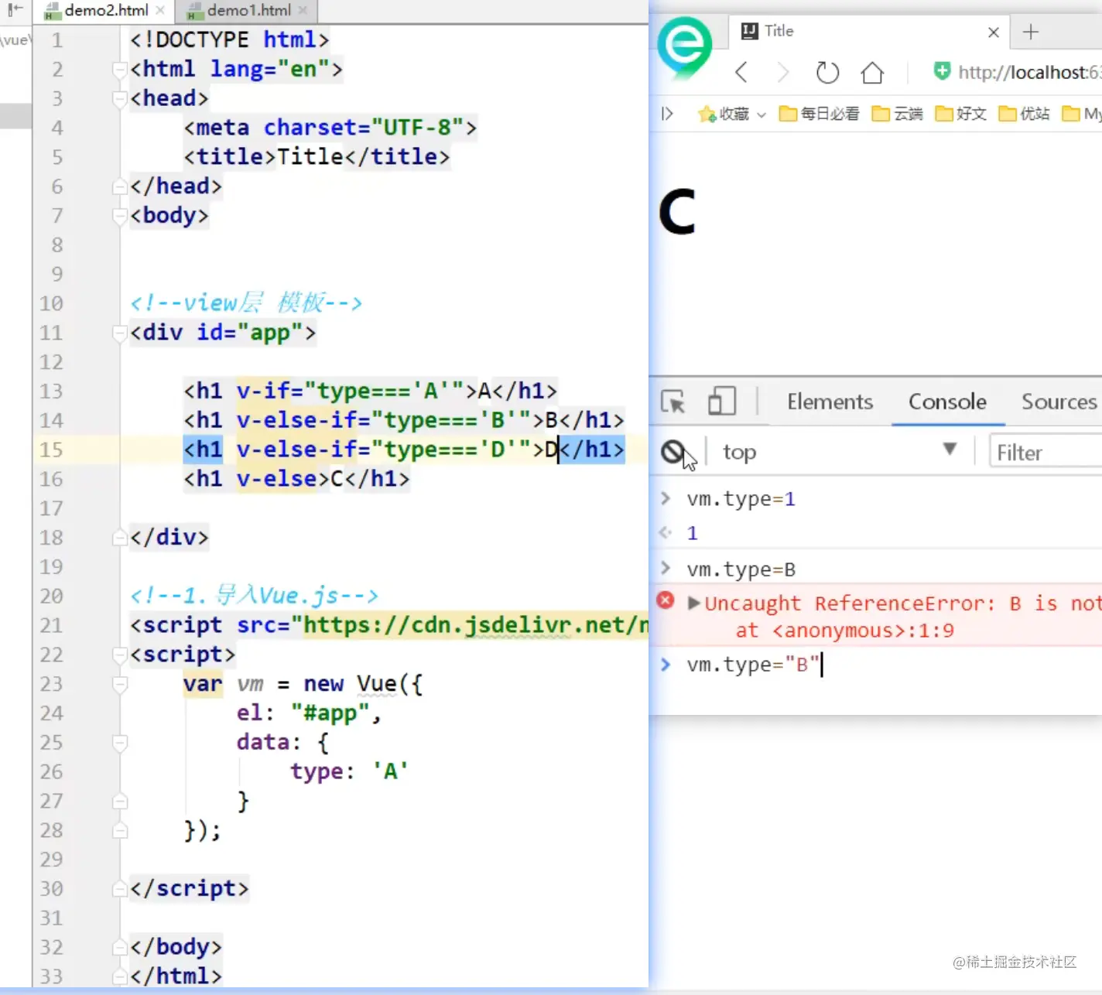This screenshot has height=995, width=1102.
Task: Expand the 收藏 dropdown chevron
Action: (761, 115)
